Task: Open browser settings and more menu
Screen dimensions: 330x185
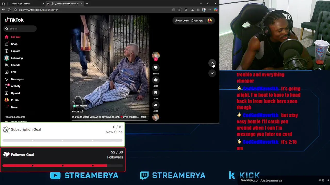Action: 210,10
